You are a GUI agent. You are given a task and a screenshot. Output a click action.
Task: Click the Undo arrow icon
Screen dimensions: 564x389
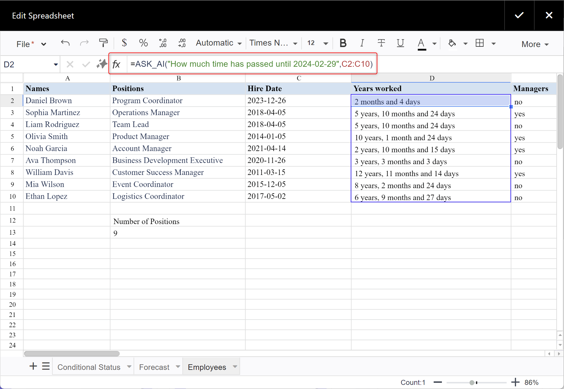pyautogui.click(x=65, y=43)
